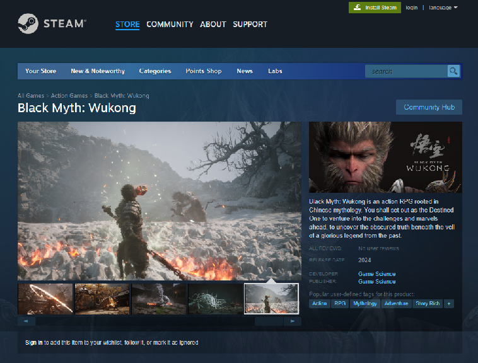Click the 2024 release date text
This screenshot has height=363, width=478.
(364, 260)
